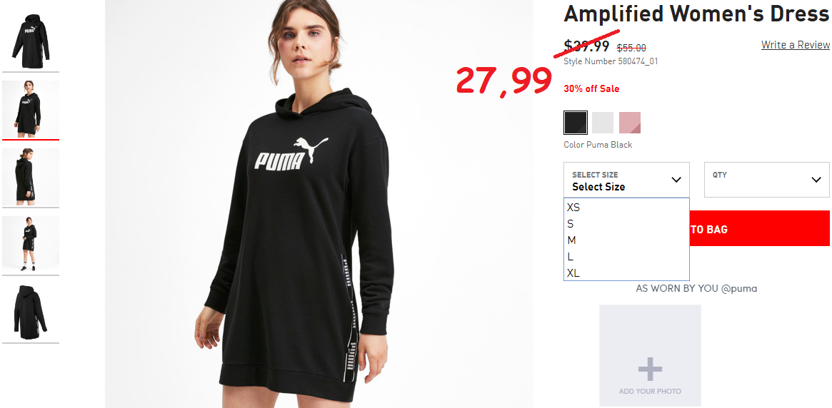
Task: Show the model back view thumbnail
Action: click(x=31, y=177)
